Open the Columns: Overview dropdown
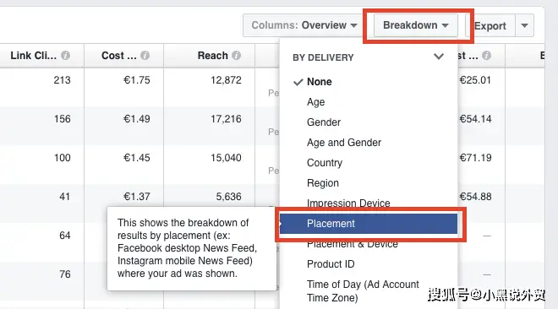558x309 pixels. [304, 25]
